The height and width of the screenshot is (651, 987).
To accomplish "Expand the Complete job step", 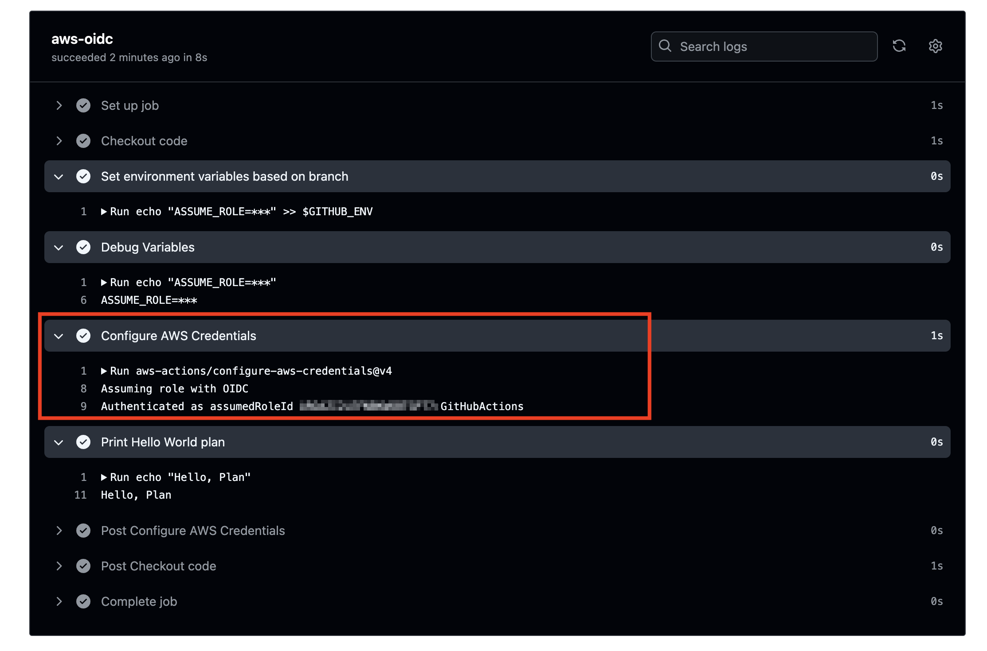I will pos(59,601).
